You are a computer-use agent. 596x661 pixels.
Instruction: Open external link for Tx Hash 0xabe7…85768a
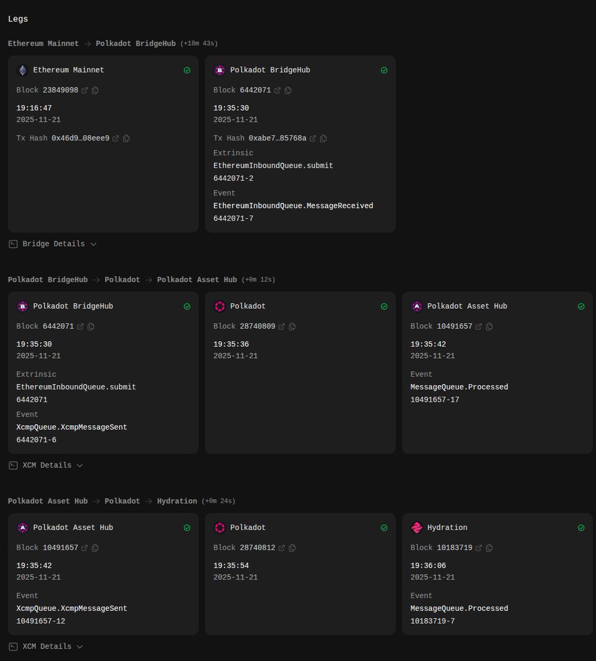pyautogui.click(x=313, y=139)
